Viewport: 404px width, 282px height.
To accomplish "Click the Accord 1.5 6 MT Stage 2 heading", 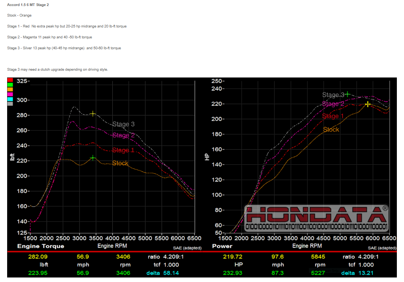I will (x=28, y=5).
